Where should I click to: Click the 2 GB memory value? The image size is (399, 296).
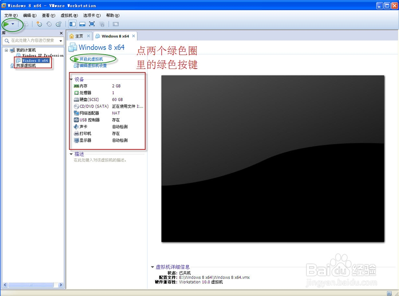pyautogui.click(x=116, y=86)
